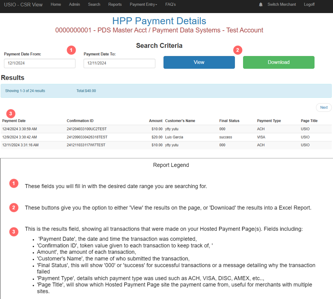This screenshot has width=333, height=299.
Task: Go to Search in the navbar
Action: (94, 5)
